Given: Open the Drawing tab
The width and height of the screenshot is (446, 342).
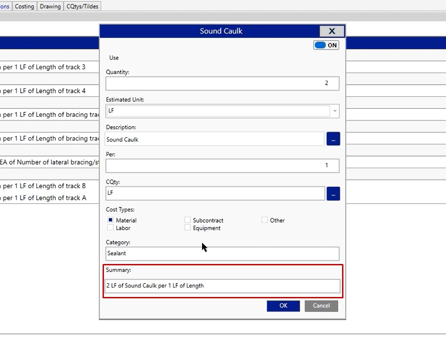Looking at the screenshot, I should coord(50,6).
